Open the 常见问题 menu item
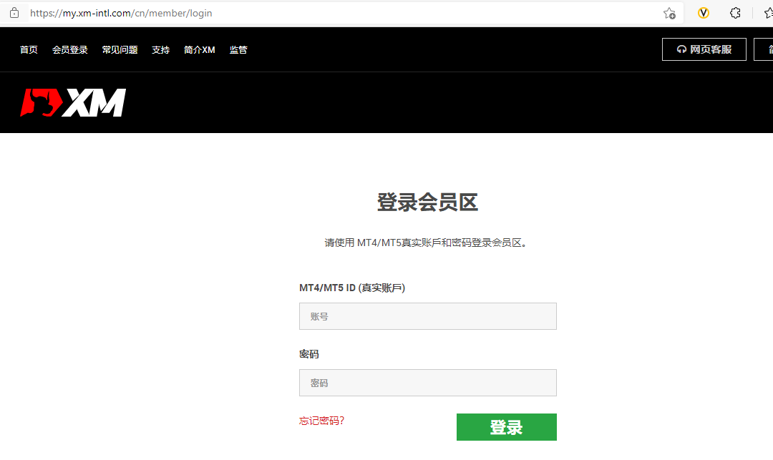This screenshot has width=773, height=460. point(120,50)
